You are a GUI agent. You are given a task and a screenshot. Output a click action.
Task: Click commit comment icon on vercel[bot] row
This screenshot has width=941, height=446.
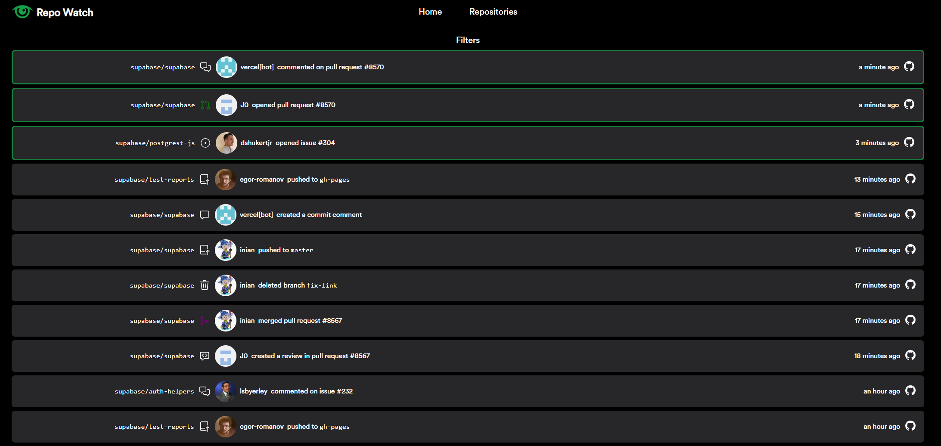click(x=205, y=215)
